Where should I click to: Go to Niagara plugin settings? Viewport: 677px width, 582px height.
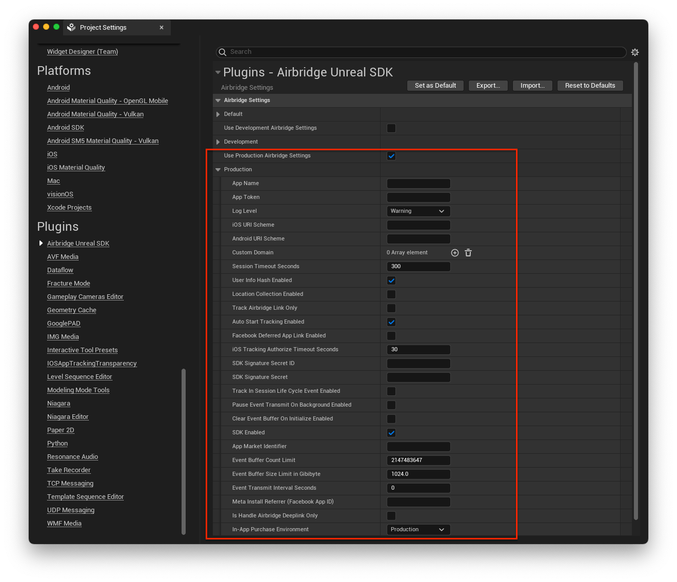[x=58, y=404]
